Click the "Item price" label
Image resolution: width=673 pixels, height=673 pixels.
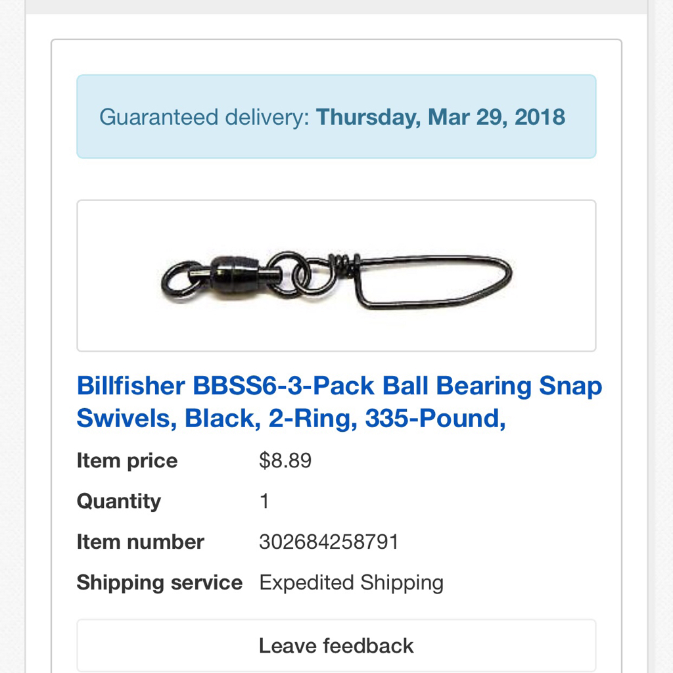pyautogui.click(x=127, y=461)
